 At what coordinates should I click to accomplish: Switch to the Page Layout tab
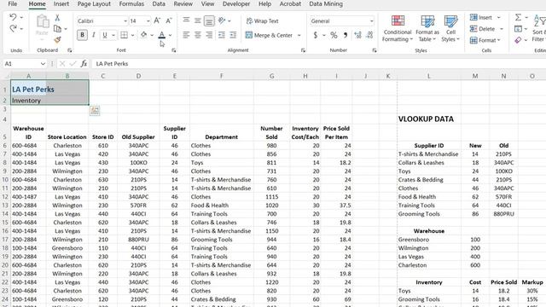(x=94, y=3)
